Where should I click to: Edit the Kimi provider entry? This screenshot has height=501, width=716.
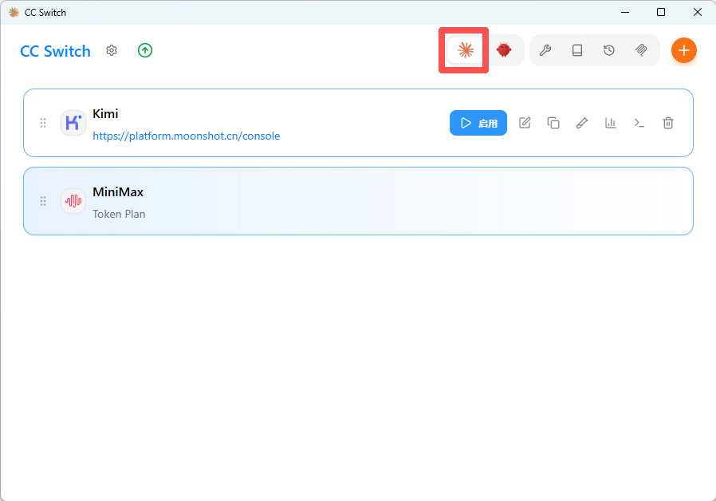[525, 123]
